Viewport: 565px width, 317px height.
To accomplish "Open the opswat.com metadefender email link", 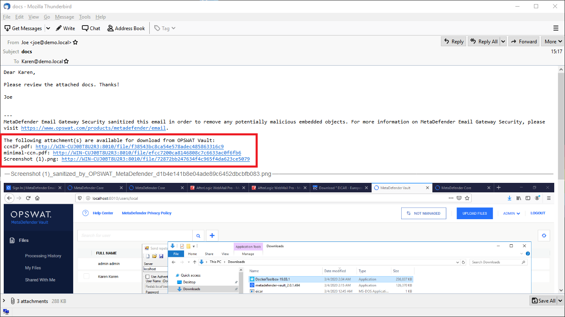I will pyautogui.click(x=93, y=128).
